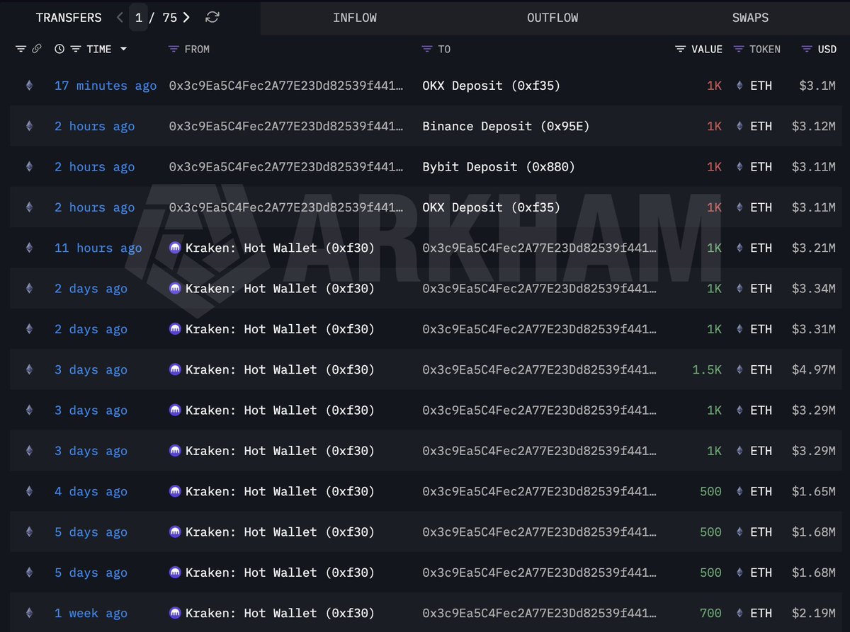Click the page number field showing 1
The image size is (850, 632).
(139, 17)
